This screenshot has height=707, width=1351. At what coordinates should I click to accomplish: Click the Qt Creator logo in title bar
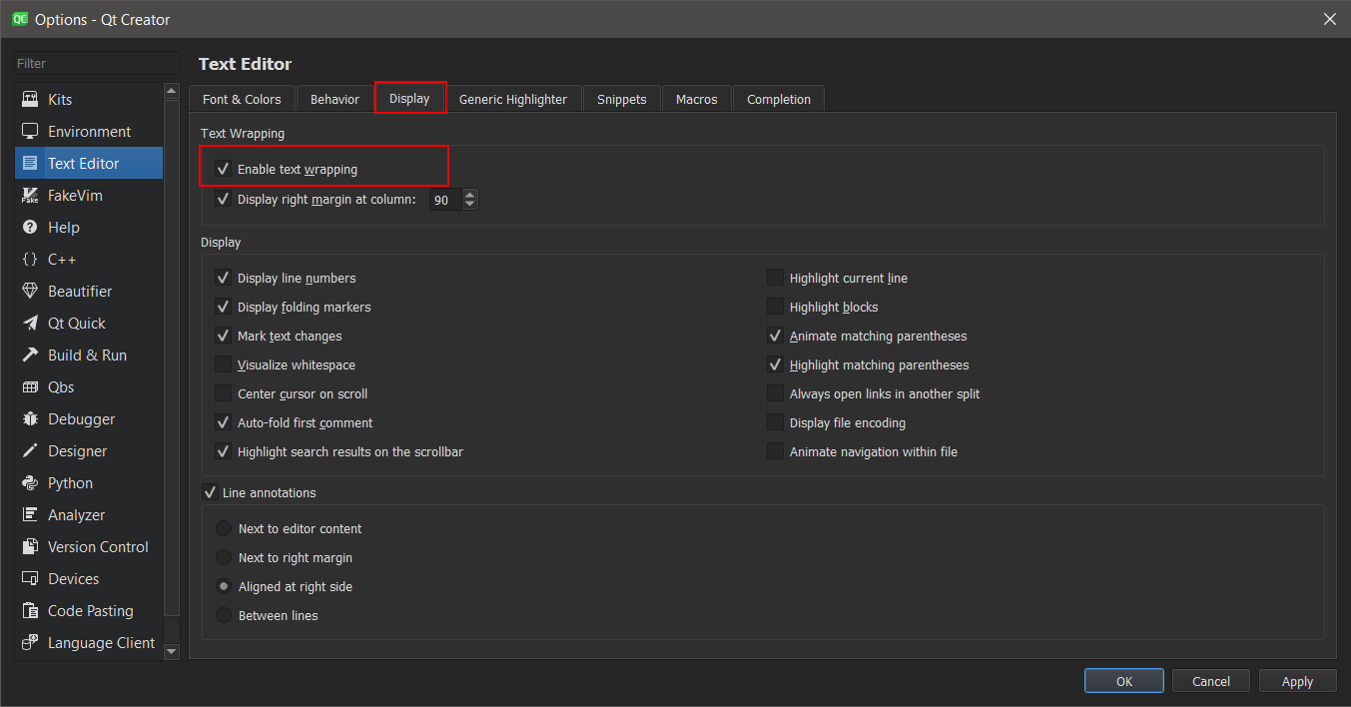[x=19, y=19]
